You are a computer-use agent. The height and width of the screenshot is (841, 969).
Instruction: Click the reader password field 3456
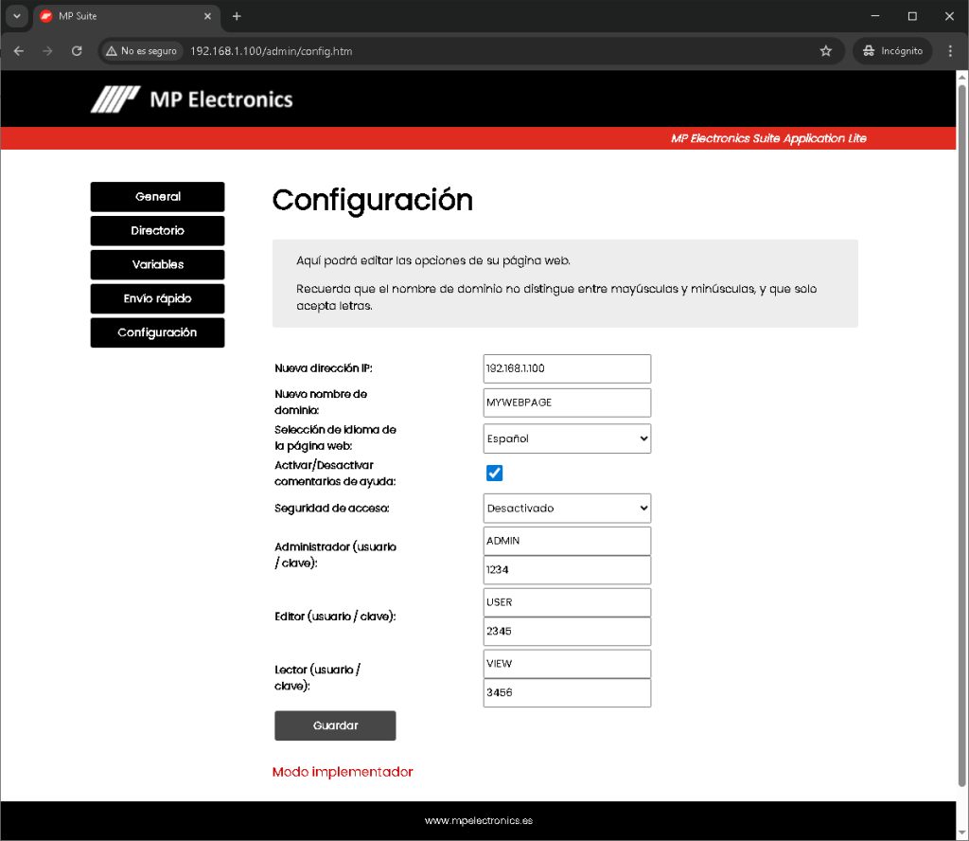pos(567,692)
